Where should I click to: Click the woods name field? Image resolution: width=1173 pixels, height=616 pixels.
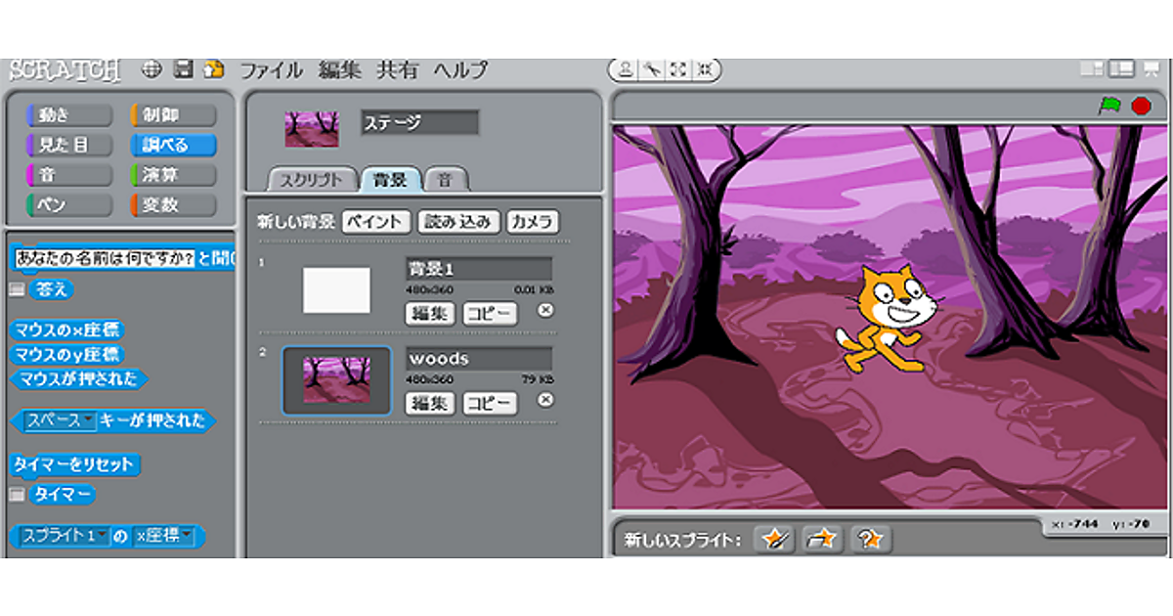tap(479, 358)
